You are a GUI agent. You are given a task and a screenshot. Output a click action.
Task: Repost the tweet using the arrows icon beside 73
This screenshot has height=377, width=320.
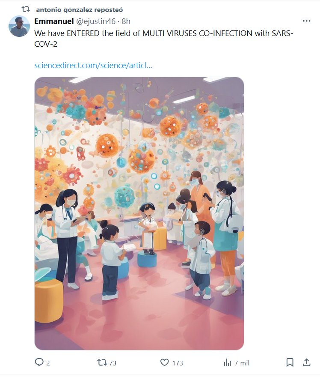click(x=102, y=362)
